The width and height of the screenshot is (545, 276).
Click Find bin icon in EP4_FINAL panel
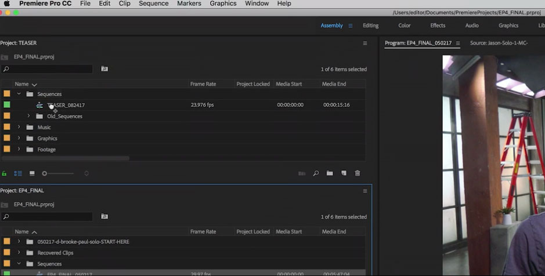[x=104, y=216]
